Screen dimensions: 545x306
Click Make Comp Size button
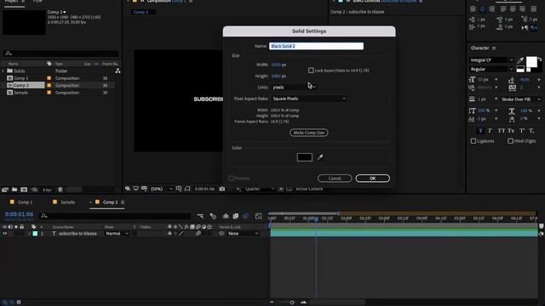click(x=308, y=133)
